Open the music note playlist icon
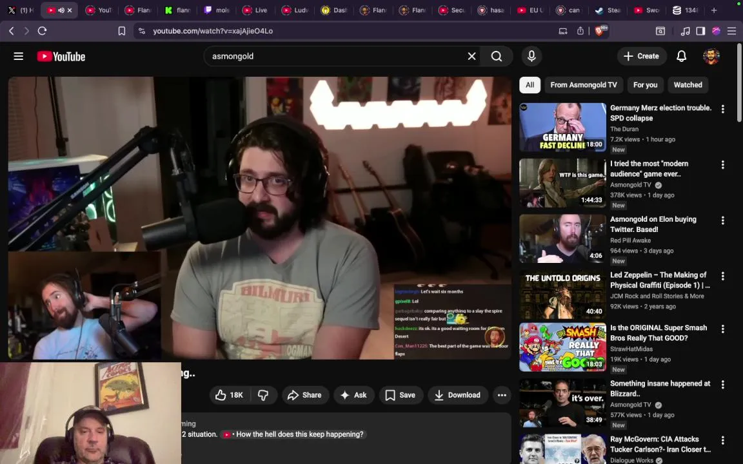This screenshot has height=464, width=743. (x=685, y=31)
